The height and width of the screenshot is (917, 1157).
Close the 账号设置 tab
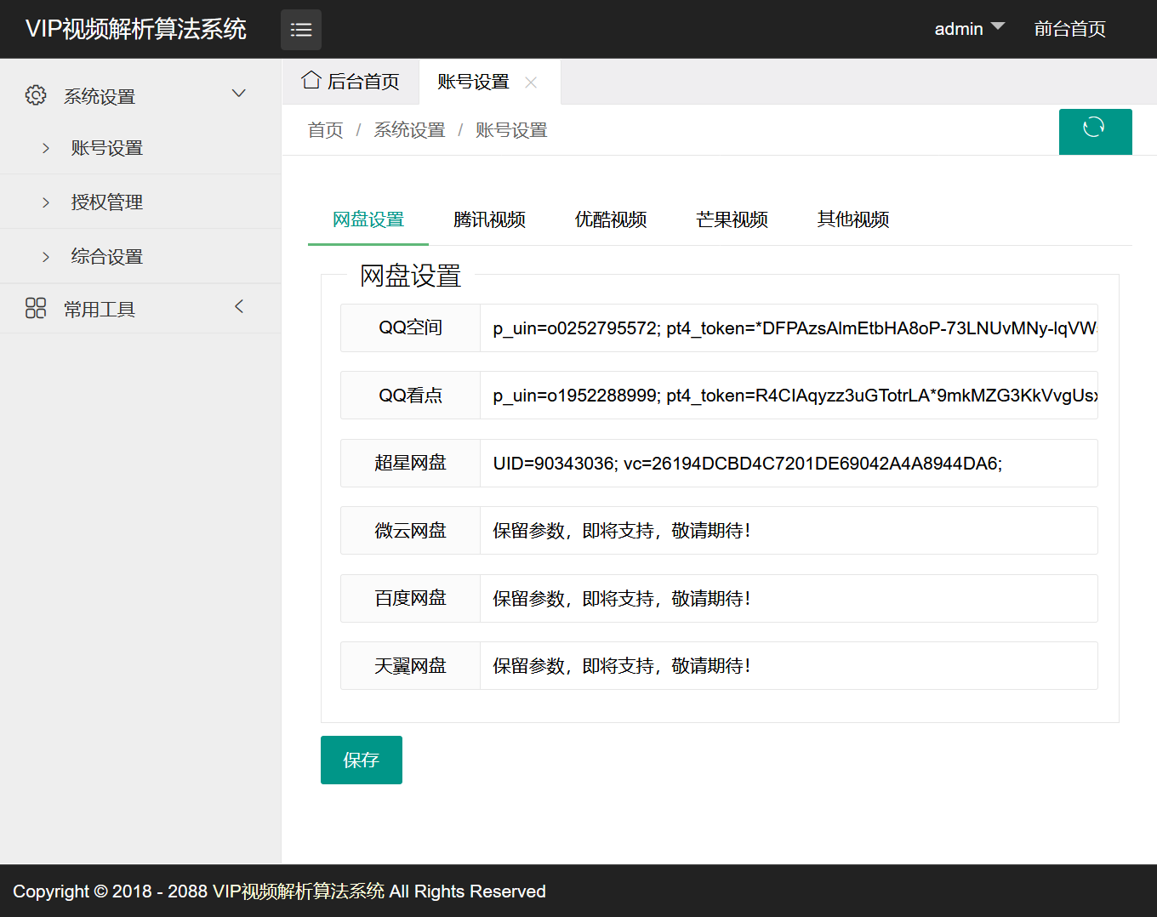pos(530,82)
